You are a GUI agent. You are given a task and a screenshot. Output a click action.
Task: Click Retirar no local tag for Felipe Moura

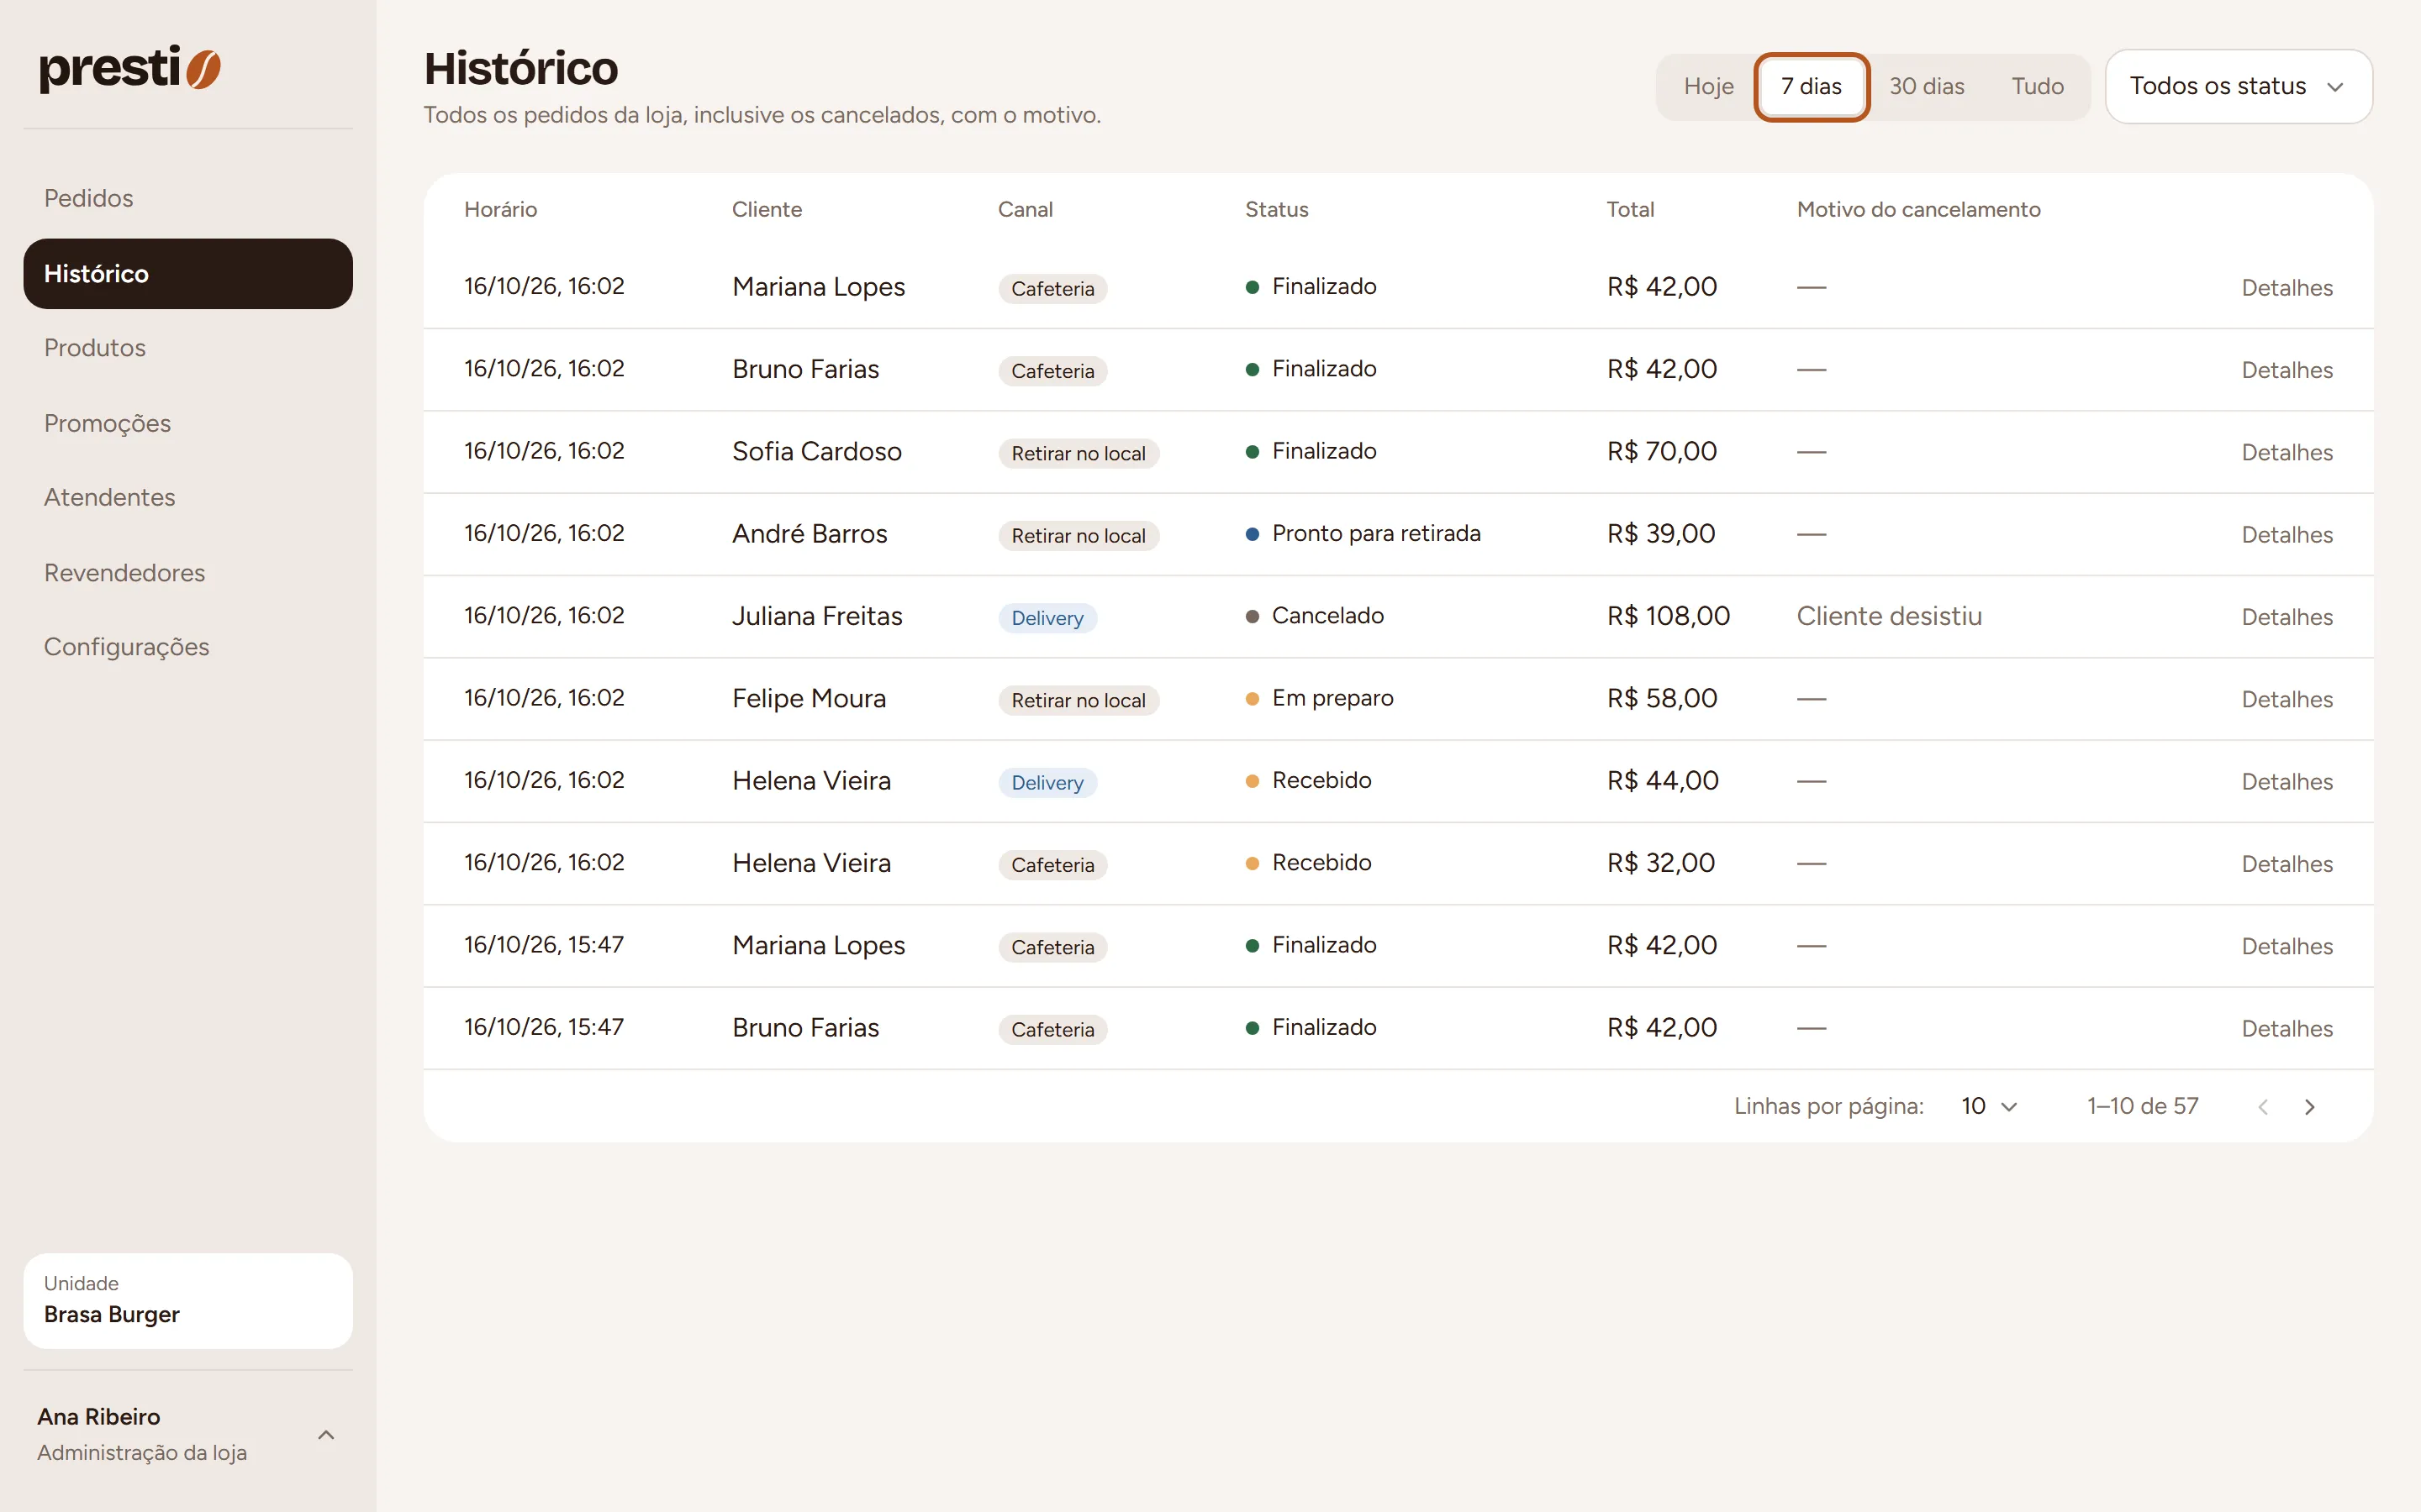click(1078, 700)
